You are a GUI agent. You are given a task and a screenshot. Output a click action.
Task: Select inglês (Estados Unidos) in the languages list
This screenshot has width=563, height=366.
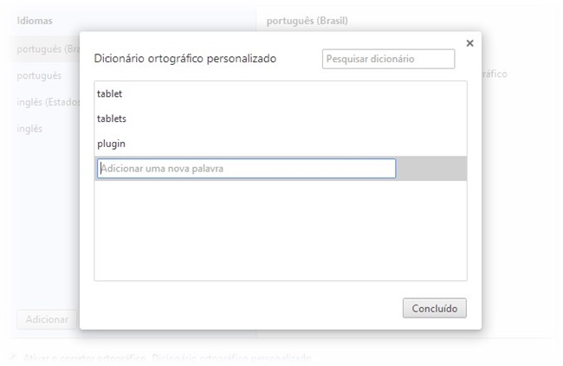[x=49, y=102]
